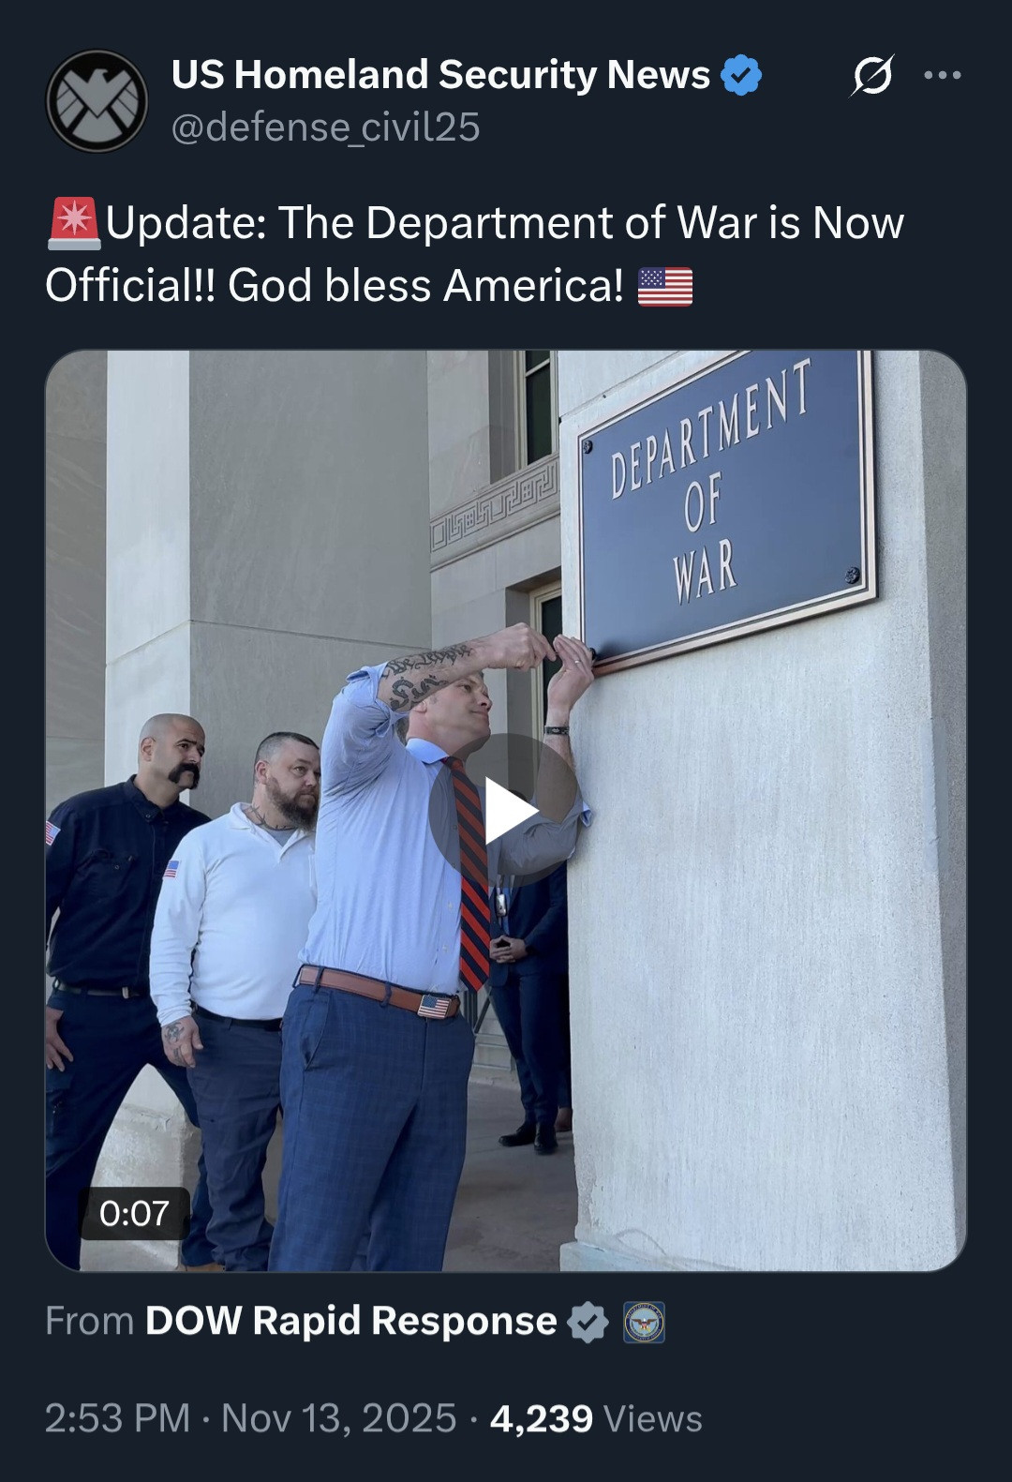Tap the "From" label under the video
This screenshot has height=1482, width=1012.
pyautogui.click(x=90, y=1321)
